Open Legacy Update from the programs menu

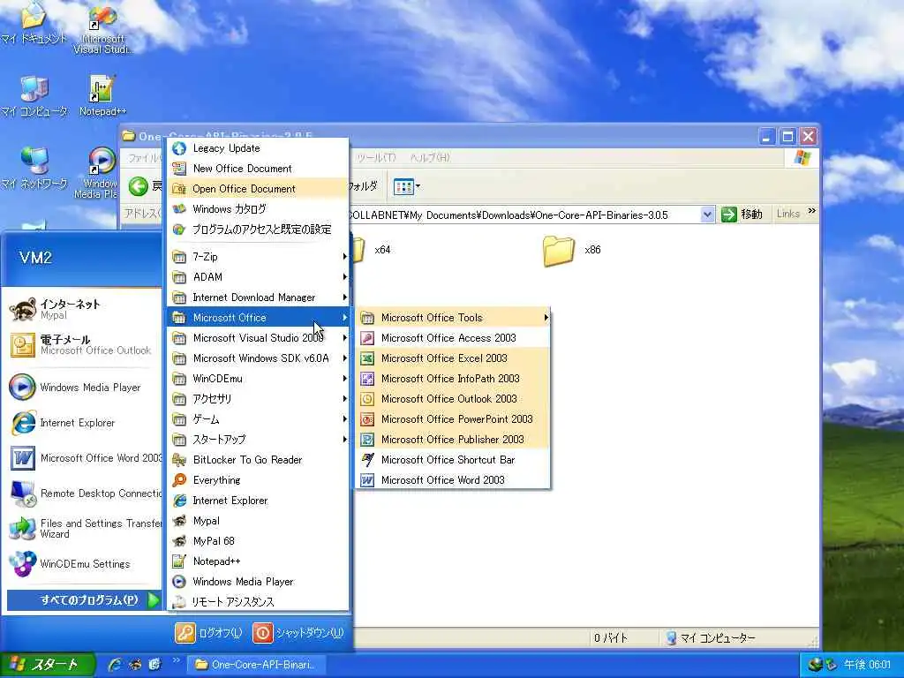pyautogui.click(x=258, y=148)
